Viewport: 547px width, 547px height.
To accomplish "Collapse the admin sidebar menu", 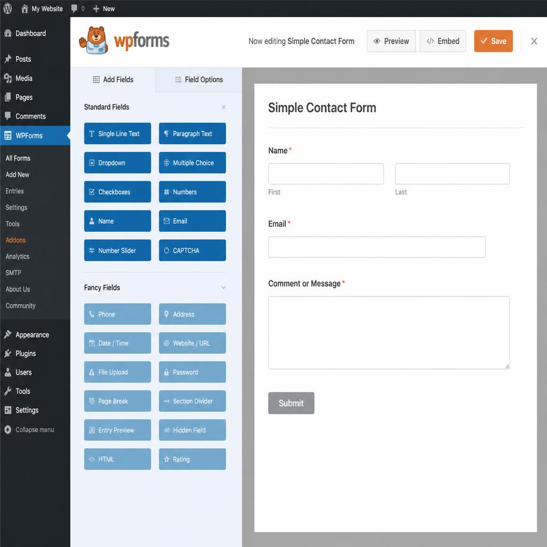I will coord(29,429).
